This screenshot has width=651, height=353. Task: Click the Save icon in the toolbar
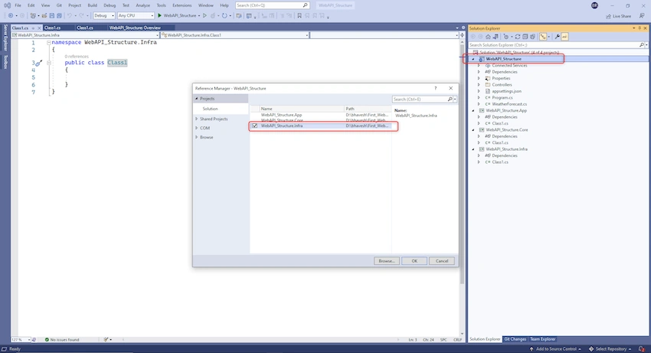[52, 16]
